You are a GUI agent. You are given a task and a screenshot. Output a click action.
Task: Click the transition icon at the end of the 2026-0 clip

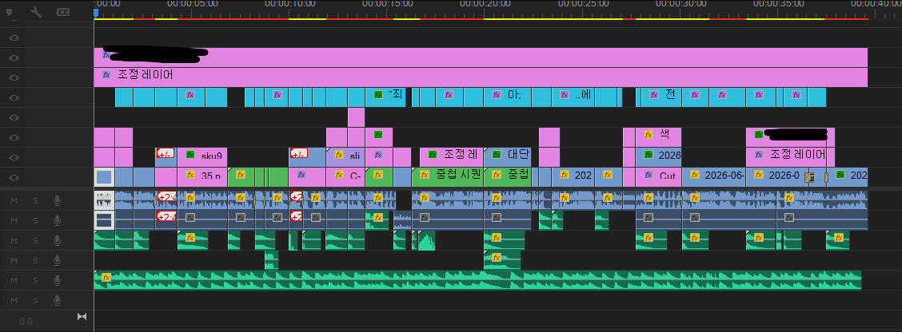point(809,177)
